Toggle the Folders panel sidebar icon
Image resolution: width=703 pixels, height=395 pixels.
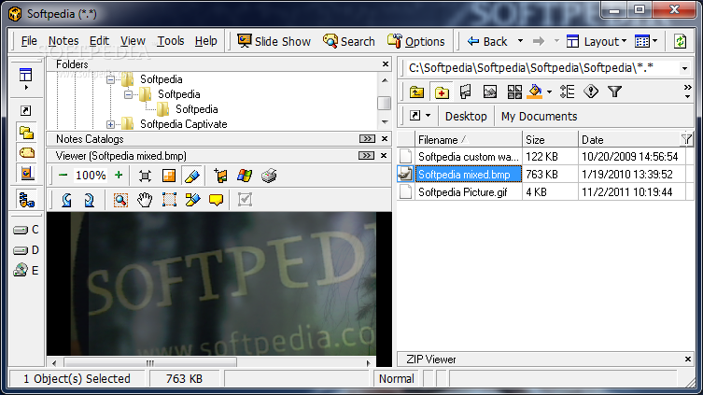tap(26, 133)
